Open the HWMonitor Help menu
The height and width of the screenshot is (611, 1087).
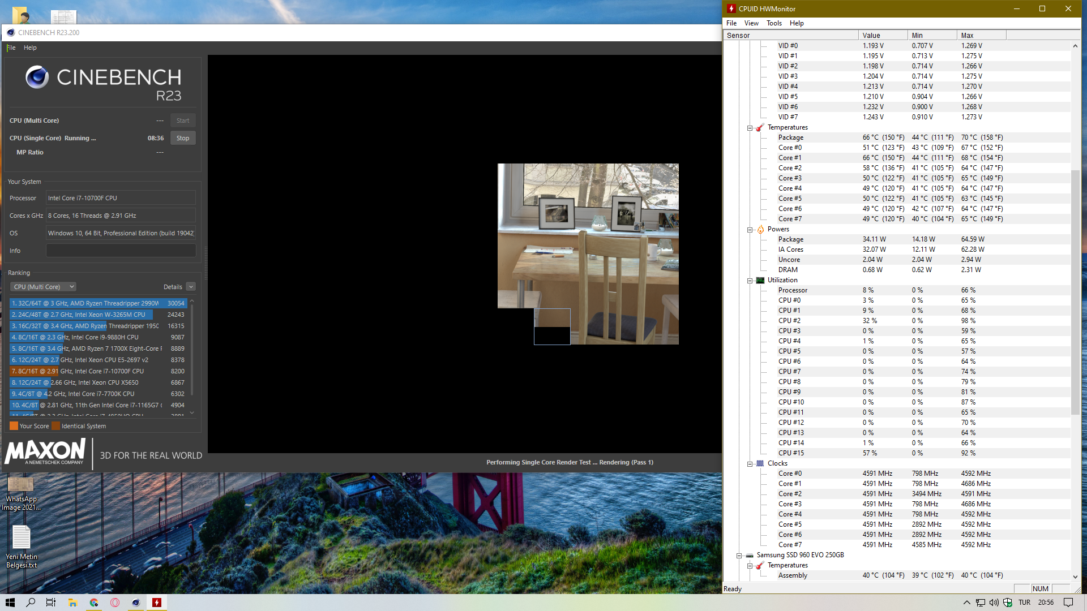[x=797, y=23]
